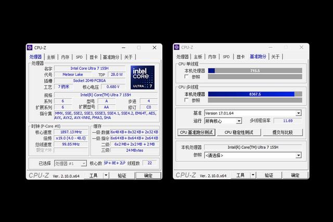Click 工具 button in left window
Image resolution: width=333 pixels, height=222 pixels.
(x=94, y=176)
